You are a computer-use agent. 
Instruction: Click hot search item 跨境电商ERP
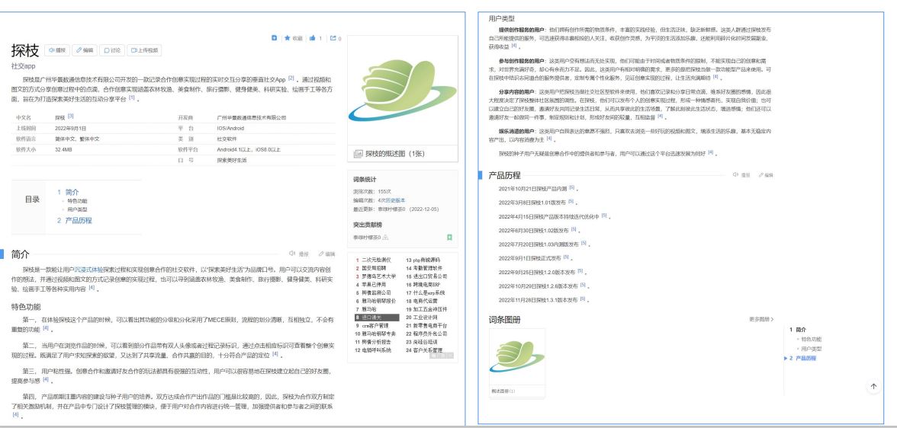click(427, 284)
